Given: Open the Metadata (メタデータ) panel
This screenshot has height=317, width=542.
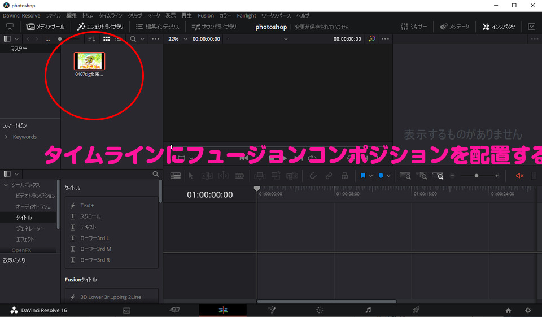Looking at the screenshot, I should 454,27.
